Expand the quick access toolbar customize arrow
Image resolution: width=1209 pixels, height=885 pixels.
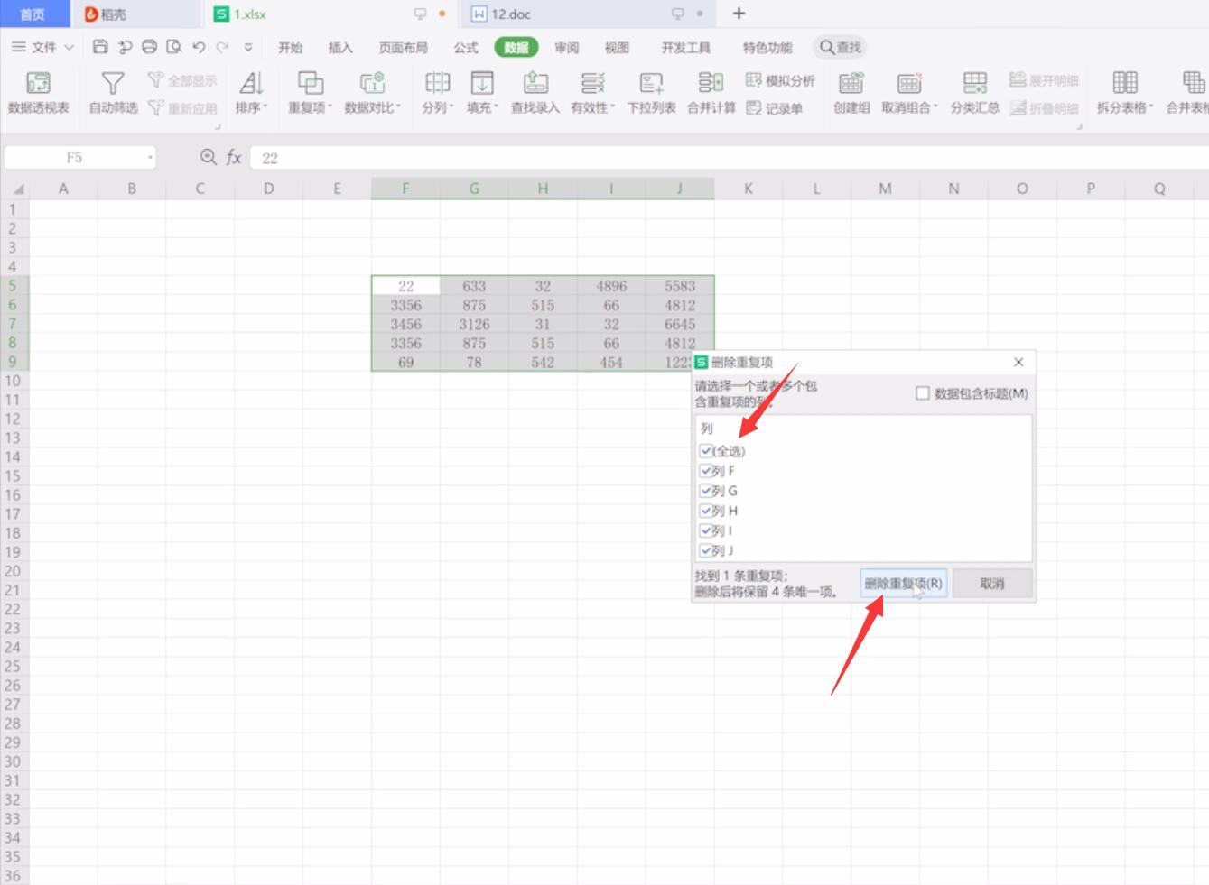(248, 48)
